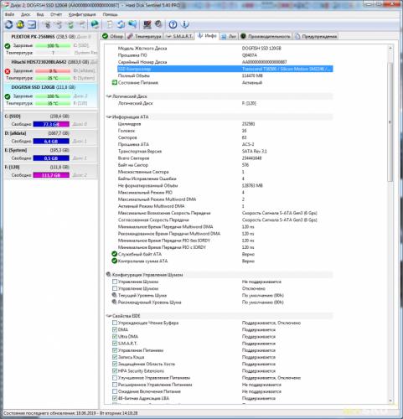Click the red monitor chart toolbar icon
This screenshot has height=419, width=403.
pyautogui.click(x=147, y=25)
